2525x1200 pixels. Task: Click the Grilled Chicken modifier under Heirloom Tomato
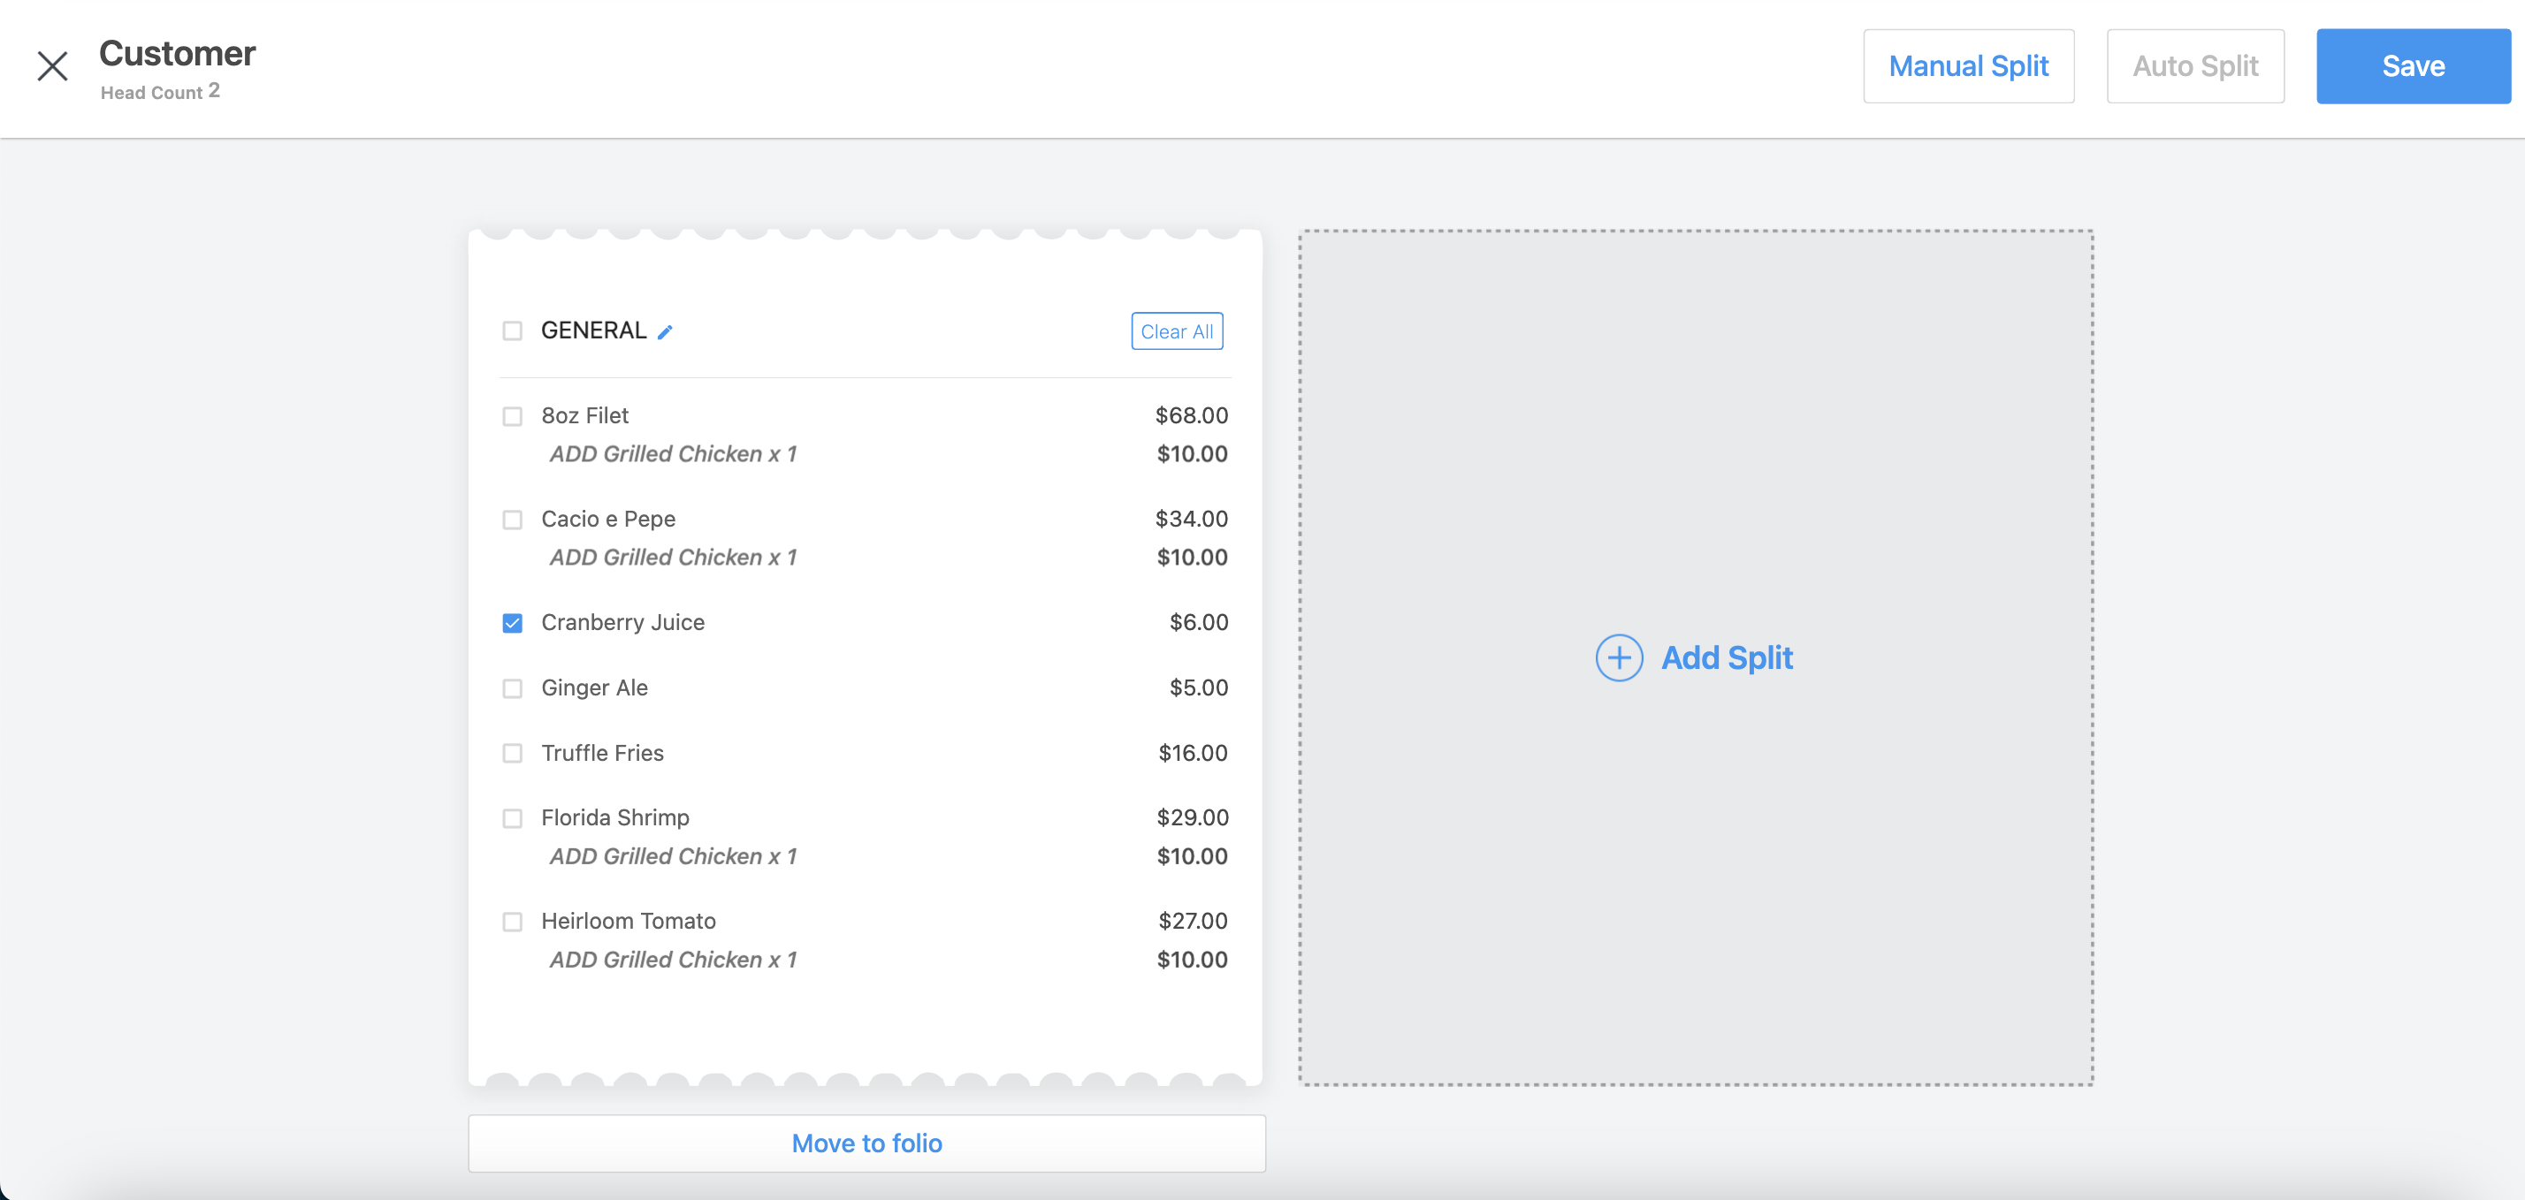point(674,959)
